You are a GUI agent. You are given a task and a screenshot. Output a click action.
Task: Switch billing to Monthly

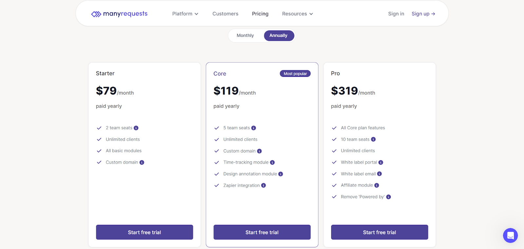245,35
